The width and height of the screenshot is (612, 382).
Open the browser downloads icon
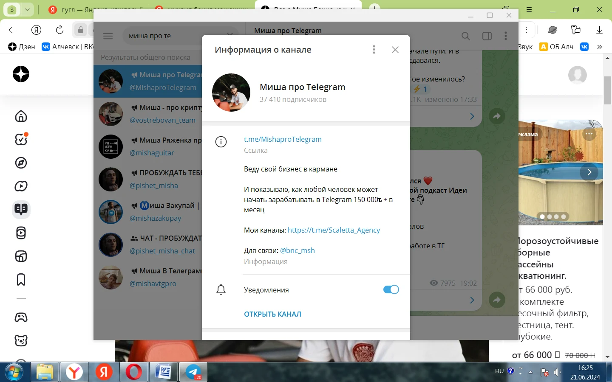(x=599, y=30)
